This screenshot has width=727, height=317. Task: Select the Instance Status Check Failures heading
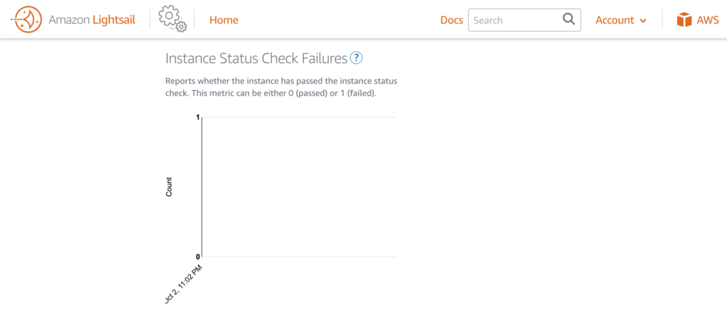click(x=256, y=58)
